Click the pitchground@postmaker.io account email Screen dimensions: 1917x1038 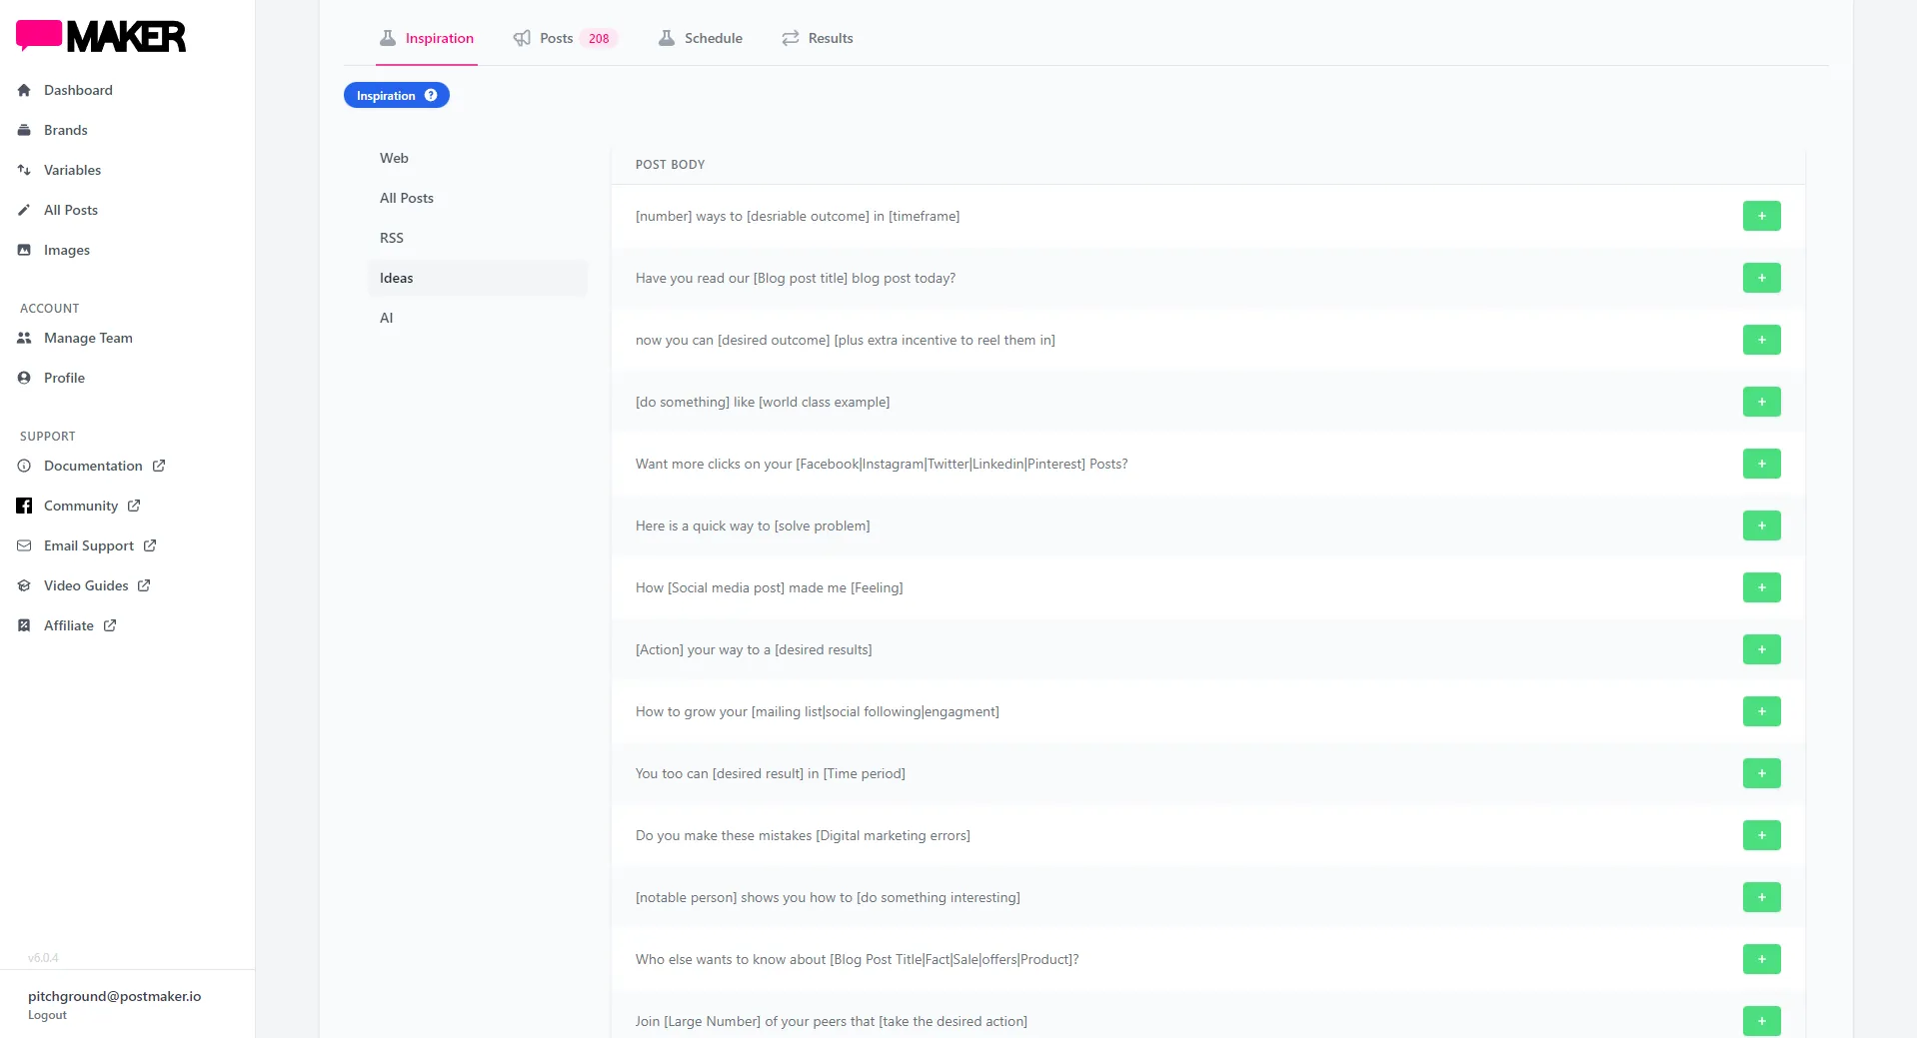tap(114, 996)
